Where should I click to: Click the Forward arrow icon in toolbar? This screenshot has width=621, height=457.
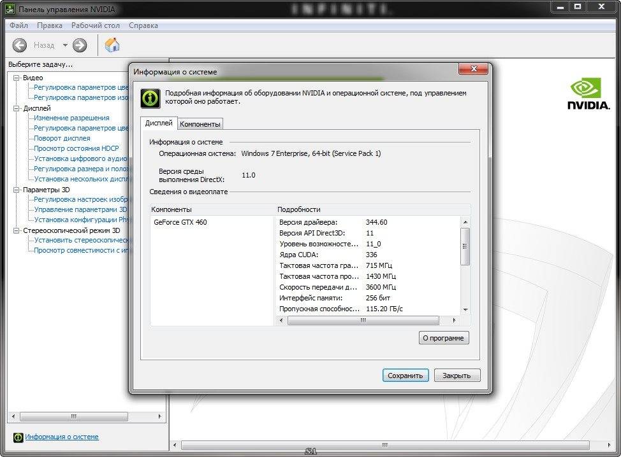tap(80, 45)
